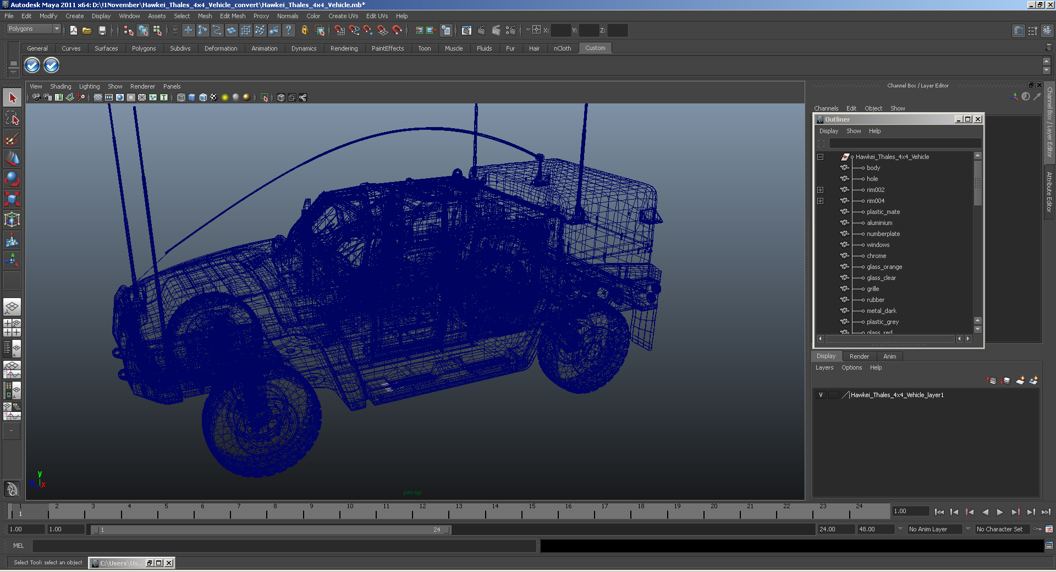
Task: Select glass_orange node in Outliner
Action: [x=884, y=267]
